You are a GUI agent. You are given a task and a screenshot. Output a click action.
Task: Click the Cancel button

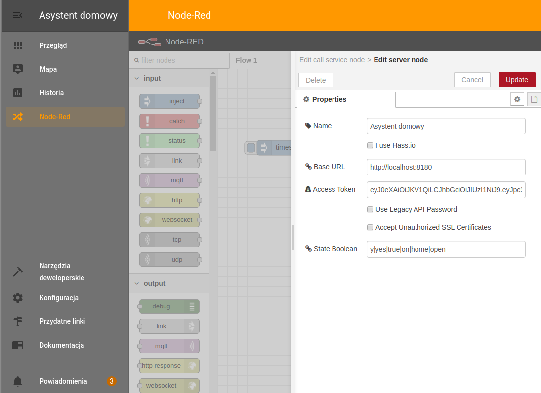[x=472, y=80]
